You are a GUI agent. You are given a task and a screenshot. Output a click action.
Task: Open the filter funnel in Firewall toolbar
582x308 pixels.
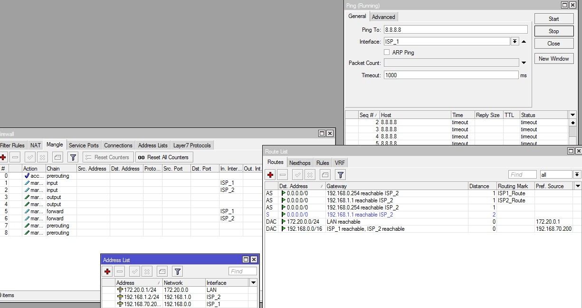click(73, 157)
